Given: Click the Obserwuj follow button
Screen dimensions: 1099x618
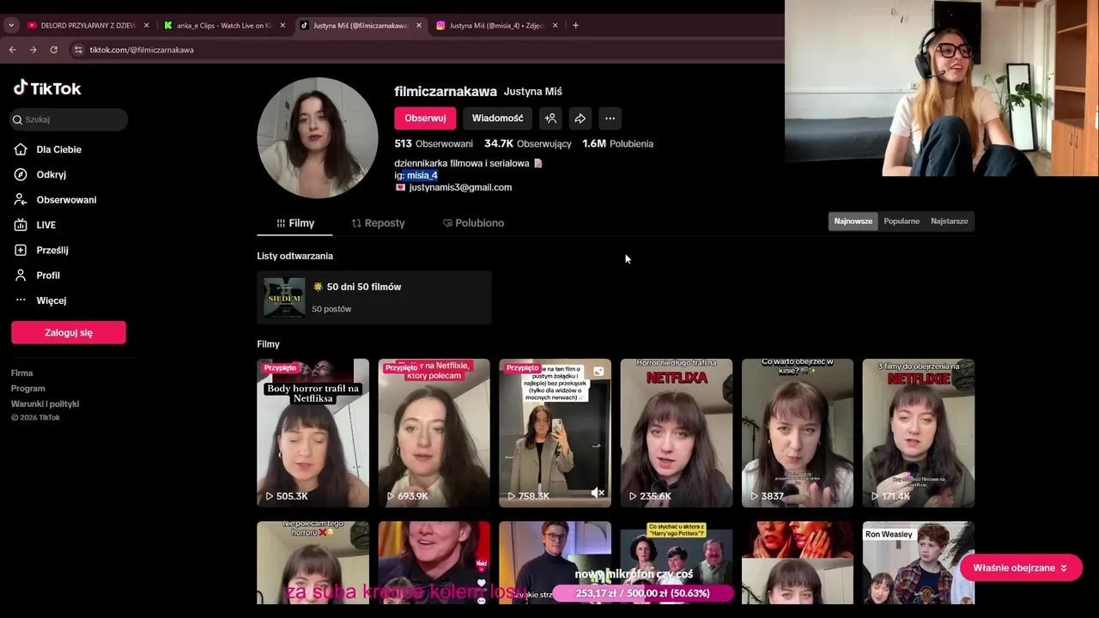Looking at the screenshot, I should (x=425, y=118).
